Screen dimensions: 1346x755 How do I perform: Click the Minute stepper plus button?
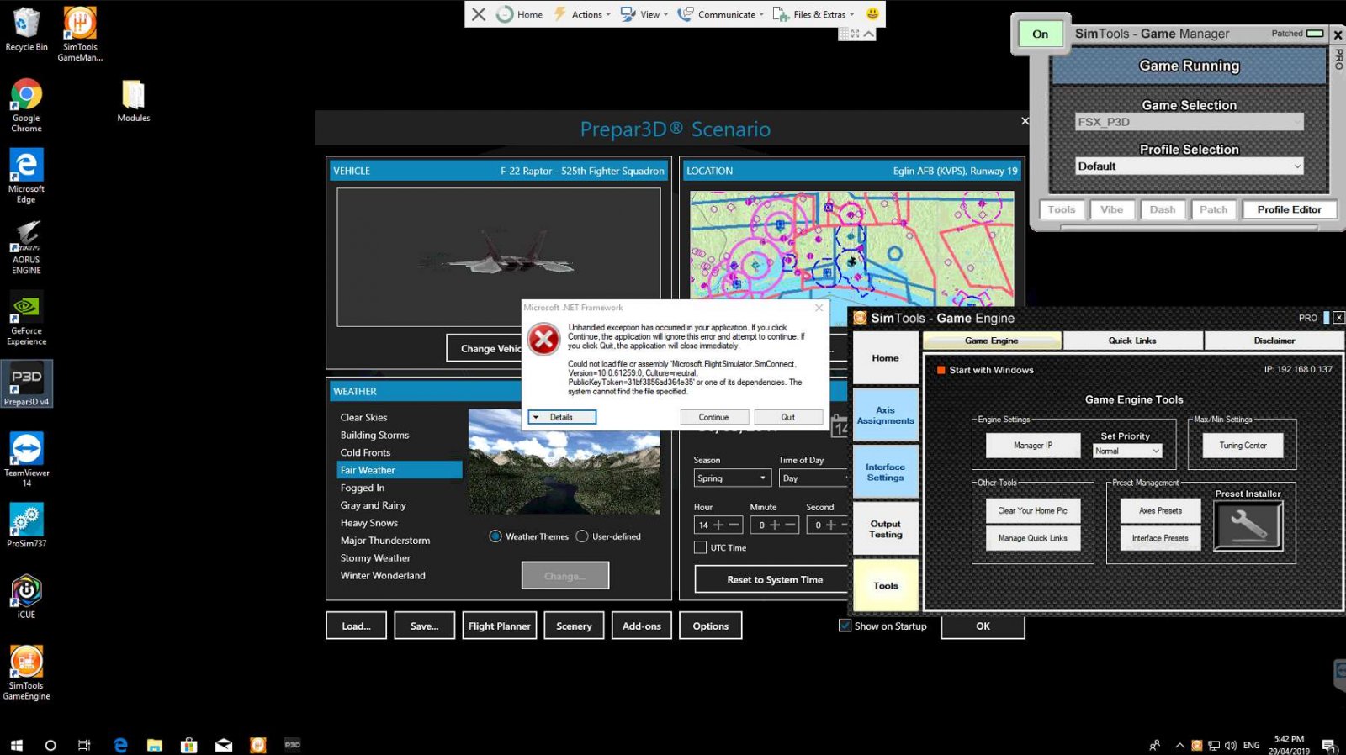pos(775,525)
